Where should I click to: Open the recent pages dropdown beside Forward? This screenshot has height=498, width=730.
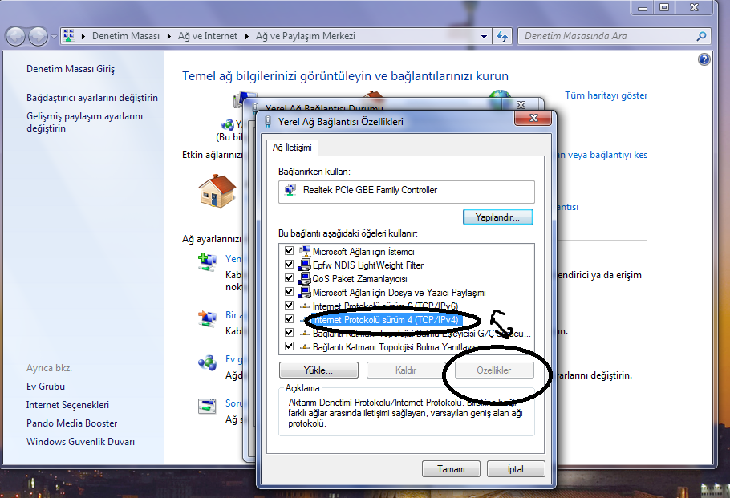click(x=54, y=36)
